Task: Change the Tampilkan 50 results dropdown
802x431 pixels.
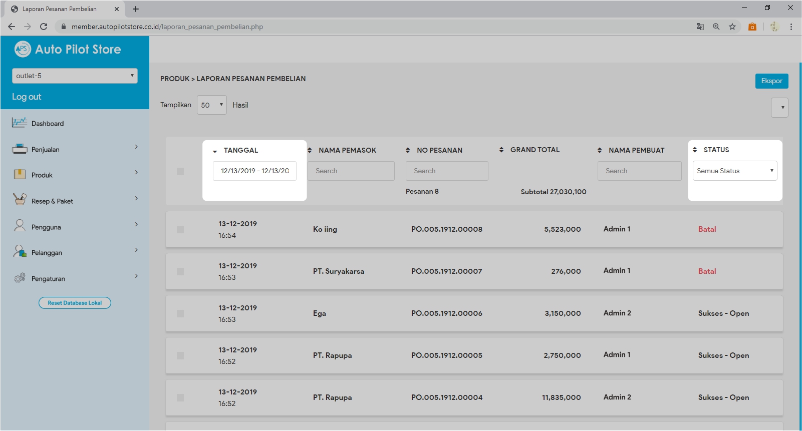Action: pyautogui.click(x=211, y=105)
